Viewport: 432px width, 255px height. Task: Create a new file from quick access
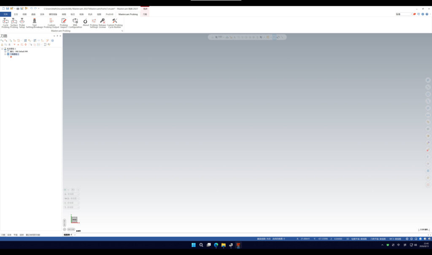point(3,8)
